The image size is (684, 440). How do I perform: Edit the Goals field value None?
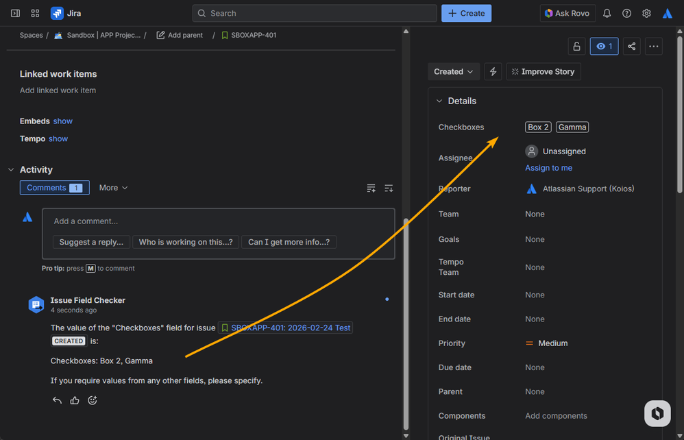point(535,239)
